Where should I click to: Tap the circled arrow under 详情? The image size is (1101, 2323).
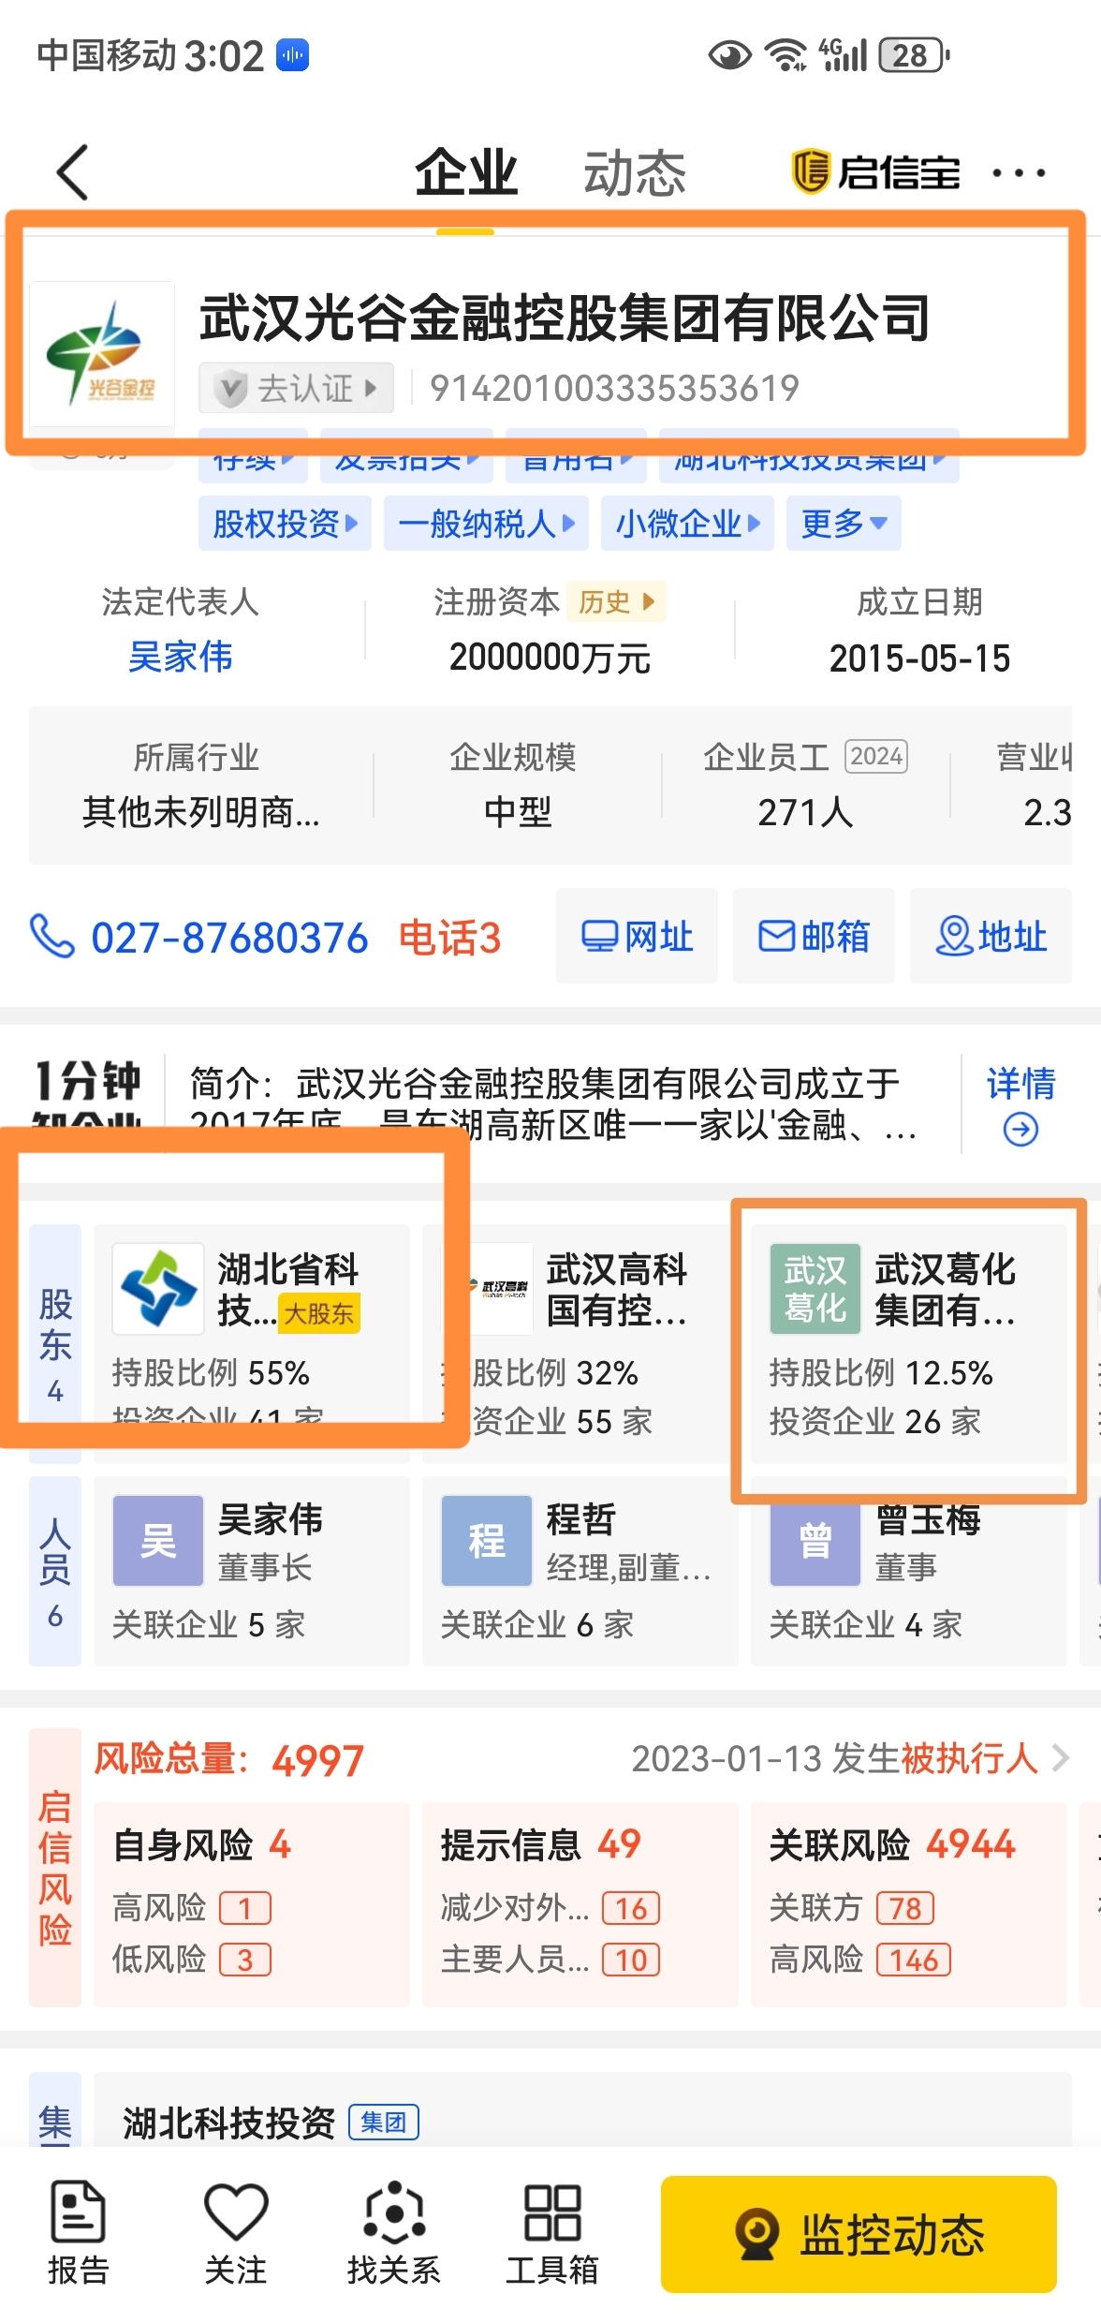point(1020,1130)
